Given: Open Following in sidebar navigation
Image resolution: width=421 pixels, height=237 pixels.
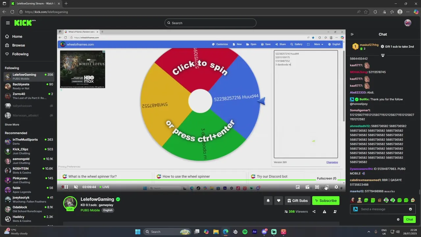Looking at the screenshot, I should click(x=17, y=54).
